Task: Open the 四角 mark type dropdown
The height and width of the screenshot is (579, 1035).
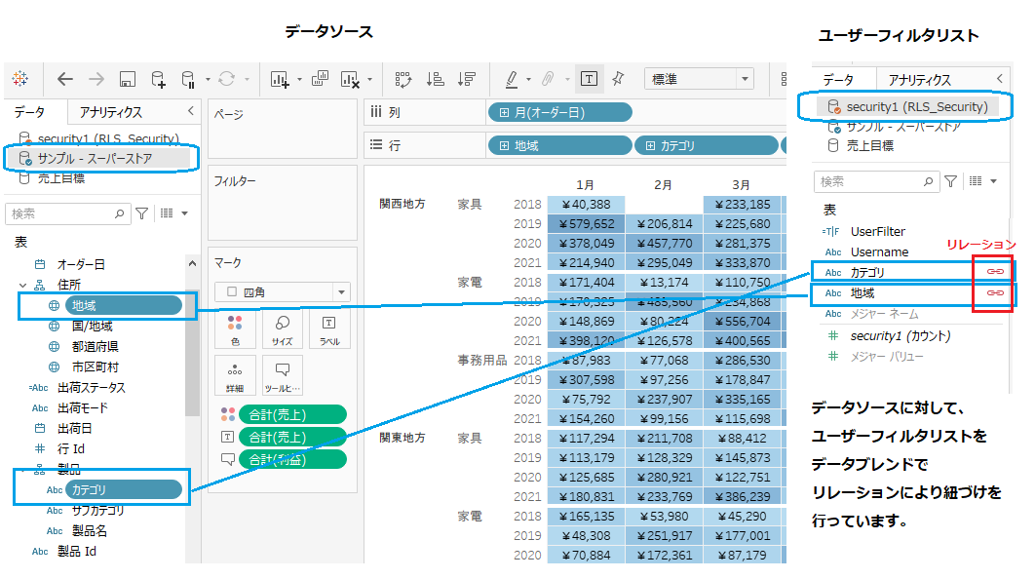Action: tap(282, 291)
